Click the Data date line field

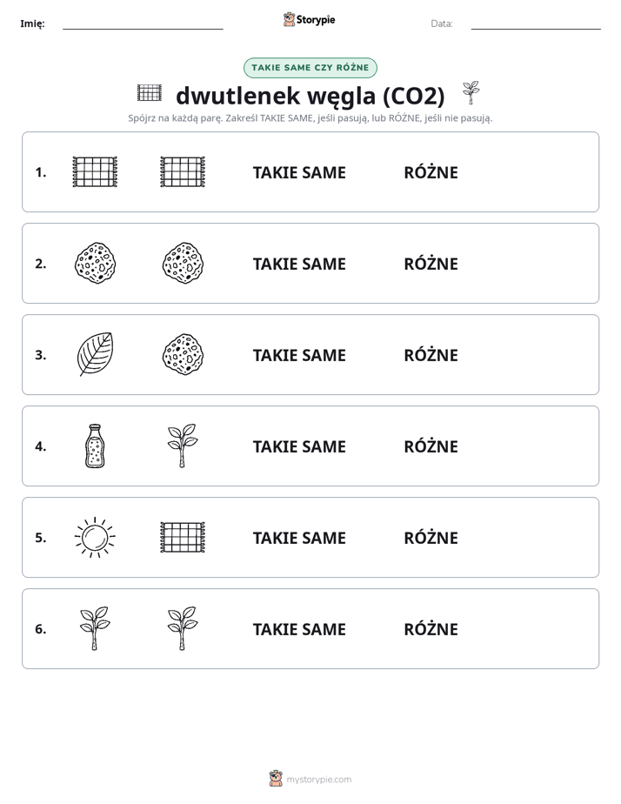[x=536, y=23]
